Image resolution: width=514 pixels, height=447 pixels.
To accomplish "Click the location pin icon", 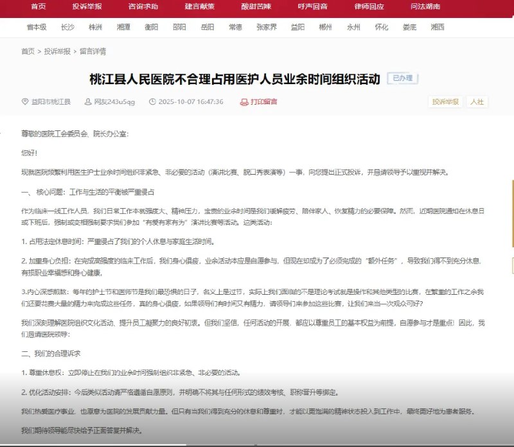I will tap(25, 101).
